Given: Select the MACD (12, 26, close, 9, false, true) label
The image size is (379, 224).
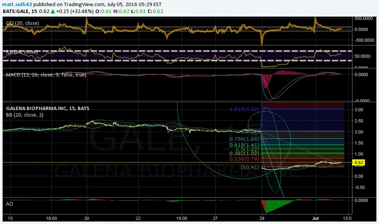Looking at the screenshot, I should click(x=46, y=75).
